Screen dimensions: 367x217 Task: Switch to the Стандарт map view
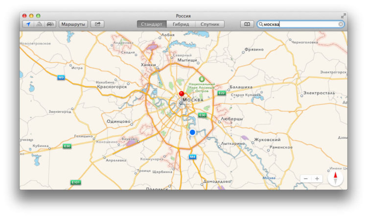(x=152, y=24)
